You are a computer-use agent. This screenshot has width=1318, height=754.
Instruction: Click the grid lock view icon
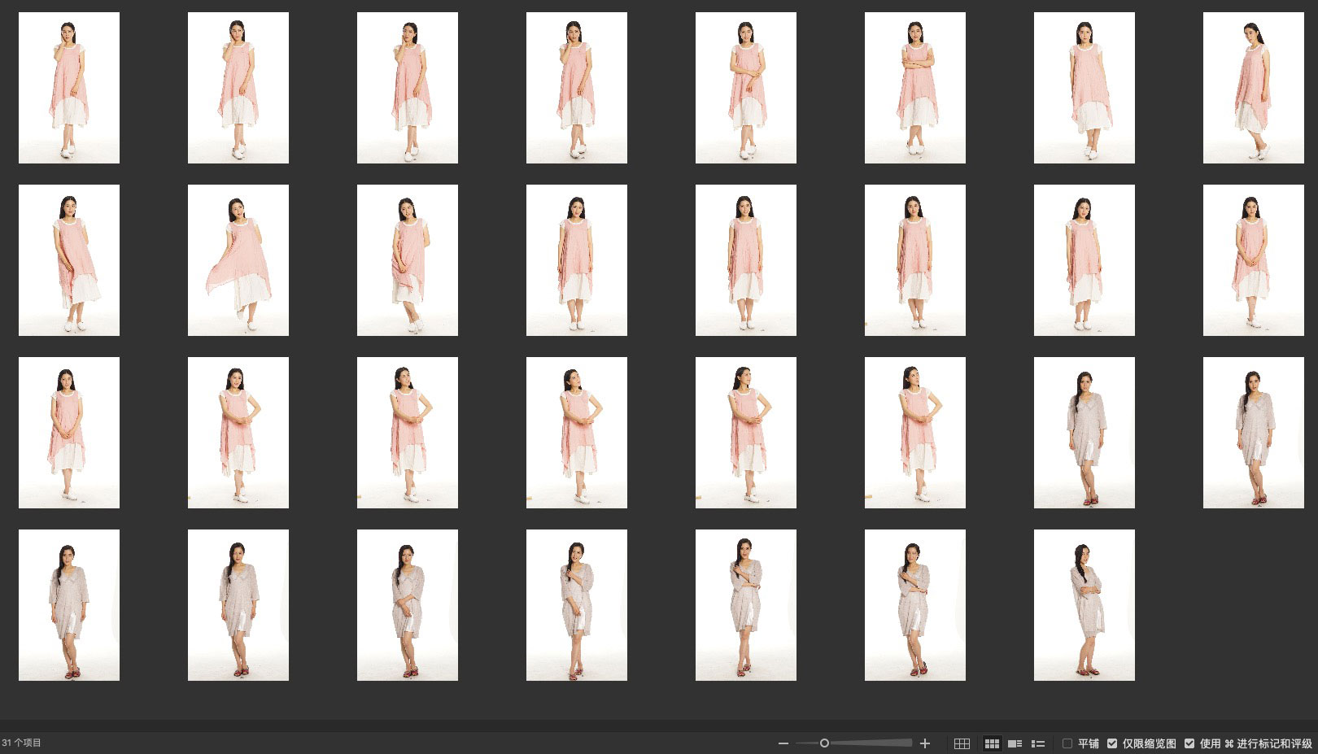(x=962, y=743)
